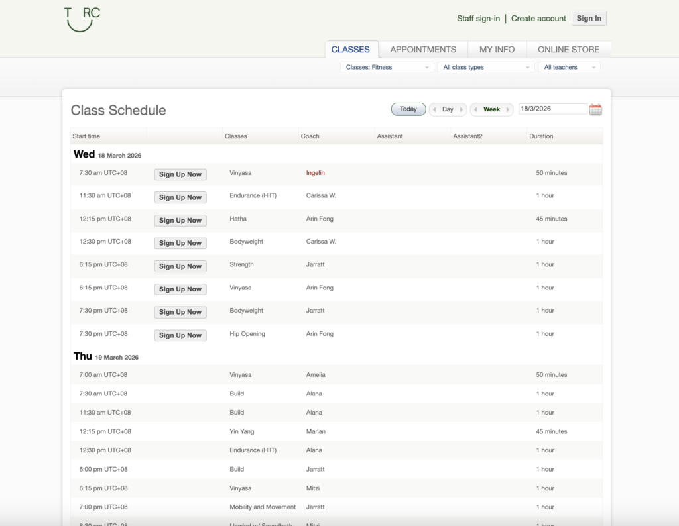The height and width of the screenshot is (526, 679).
Task: Go to previous day arrow
Action: [434, 109]
